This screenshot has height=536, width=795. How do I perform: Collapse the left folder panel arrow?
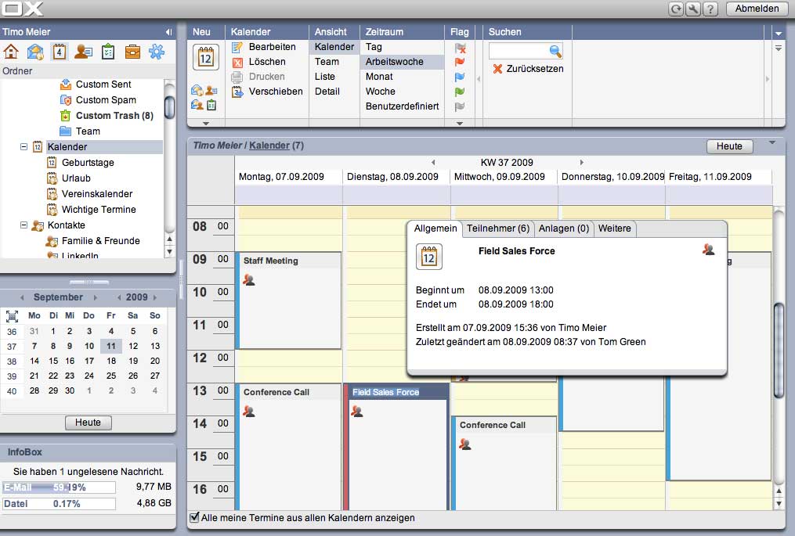click(x=168, y=31)
